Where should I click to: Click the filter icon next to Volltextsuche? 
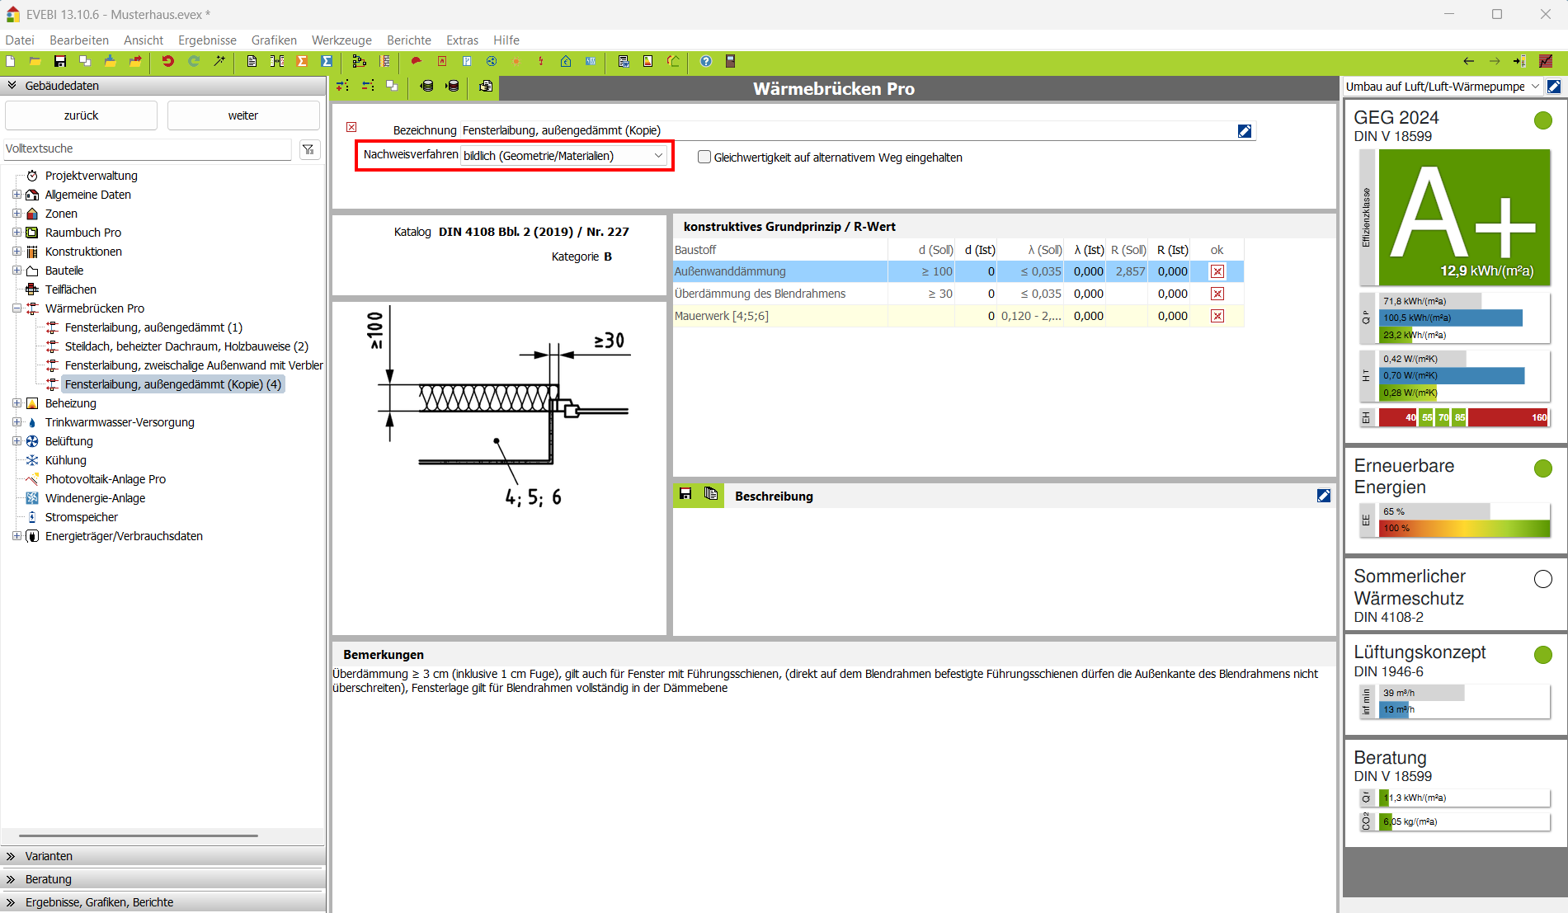coord(308,149)
